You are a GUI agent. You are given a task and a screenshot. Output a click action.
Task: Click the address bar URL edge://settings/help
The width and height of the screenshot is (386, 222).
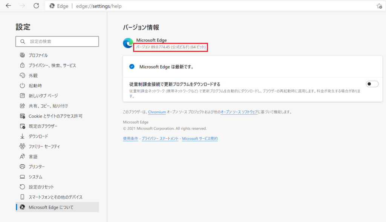point(99,6)
